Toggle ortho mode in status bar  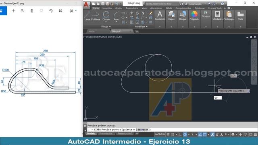pos(181,135)
